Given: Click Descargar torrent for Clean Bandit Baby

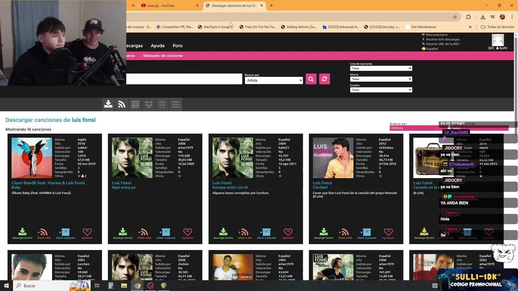Looking at the screenshot, I should pos(22,233).
